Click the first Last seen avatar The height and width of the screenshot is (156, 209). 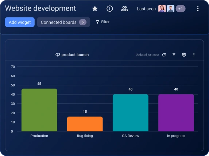(162, 9)
